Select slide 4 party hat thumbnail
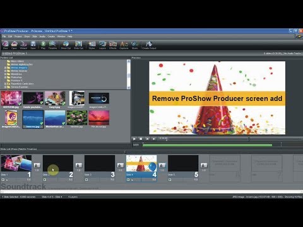The height and width of the screenshot is (227, 303). (141, 163)
